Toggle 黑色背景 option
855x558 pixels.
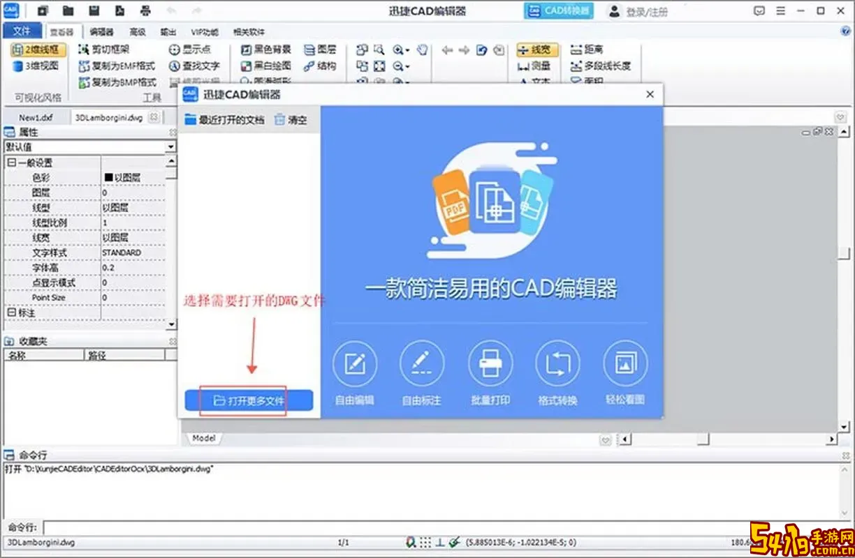click(266, 50)
